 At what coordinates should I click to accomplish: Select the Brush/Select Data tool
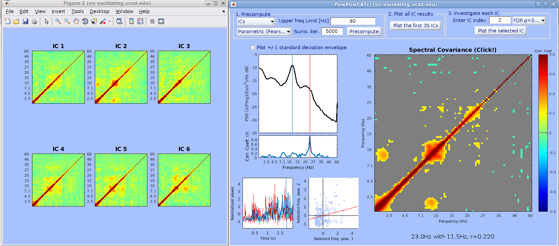[x=103, y=22]
